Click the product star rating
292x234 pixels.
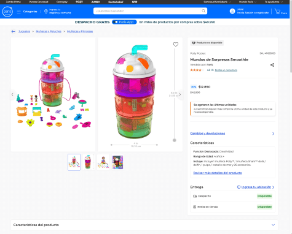pos(197,70)
